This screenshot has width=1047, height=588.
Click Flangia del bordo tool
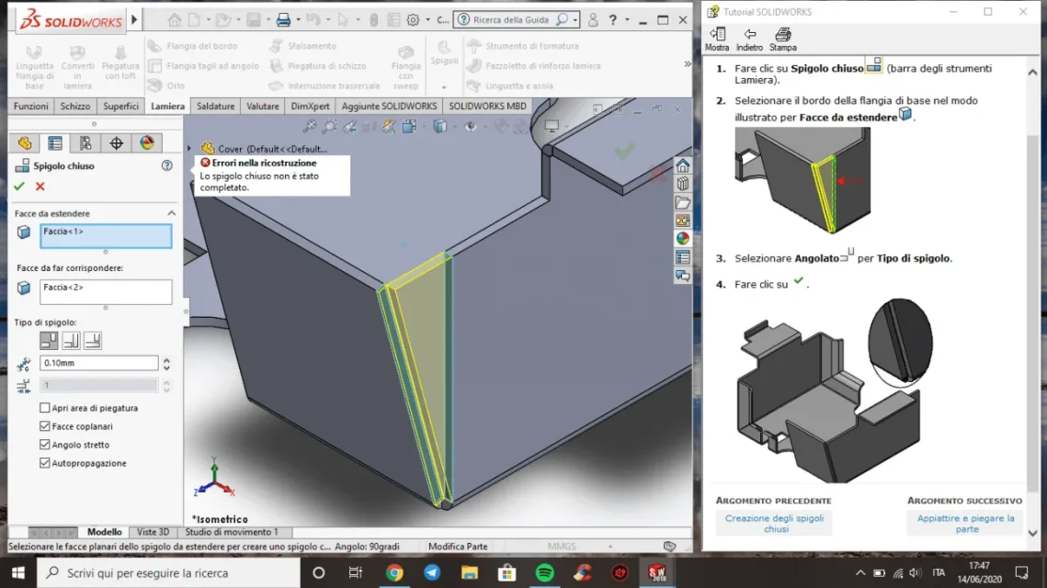point(193,46)
